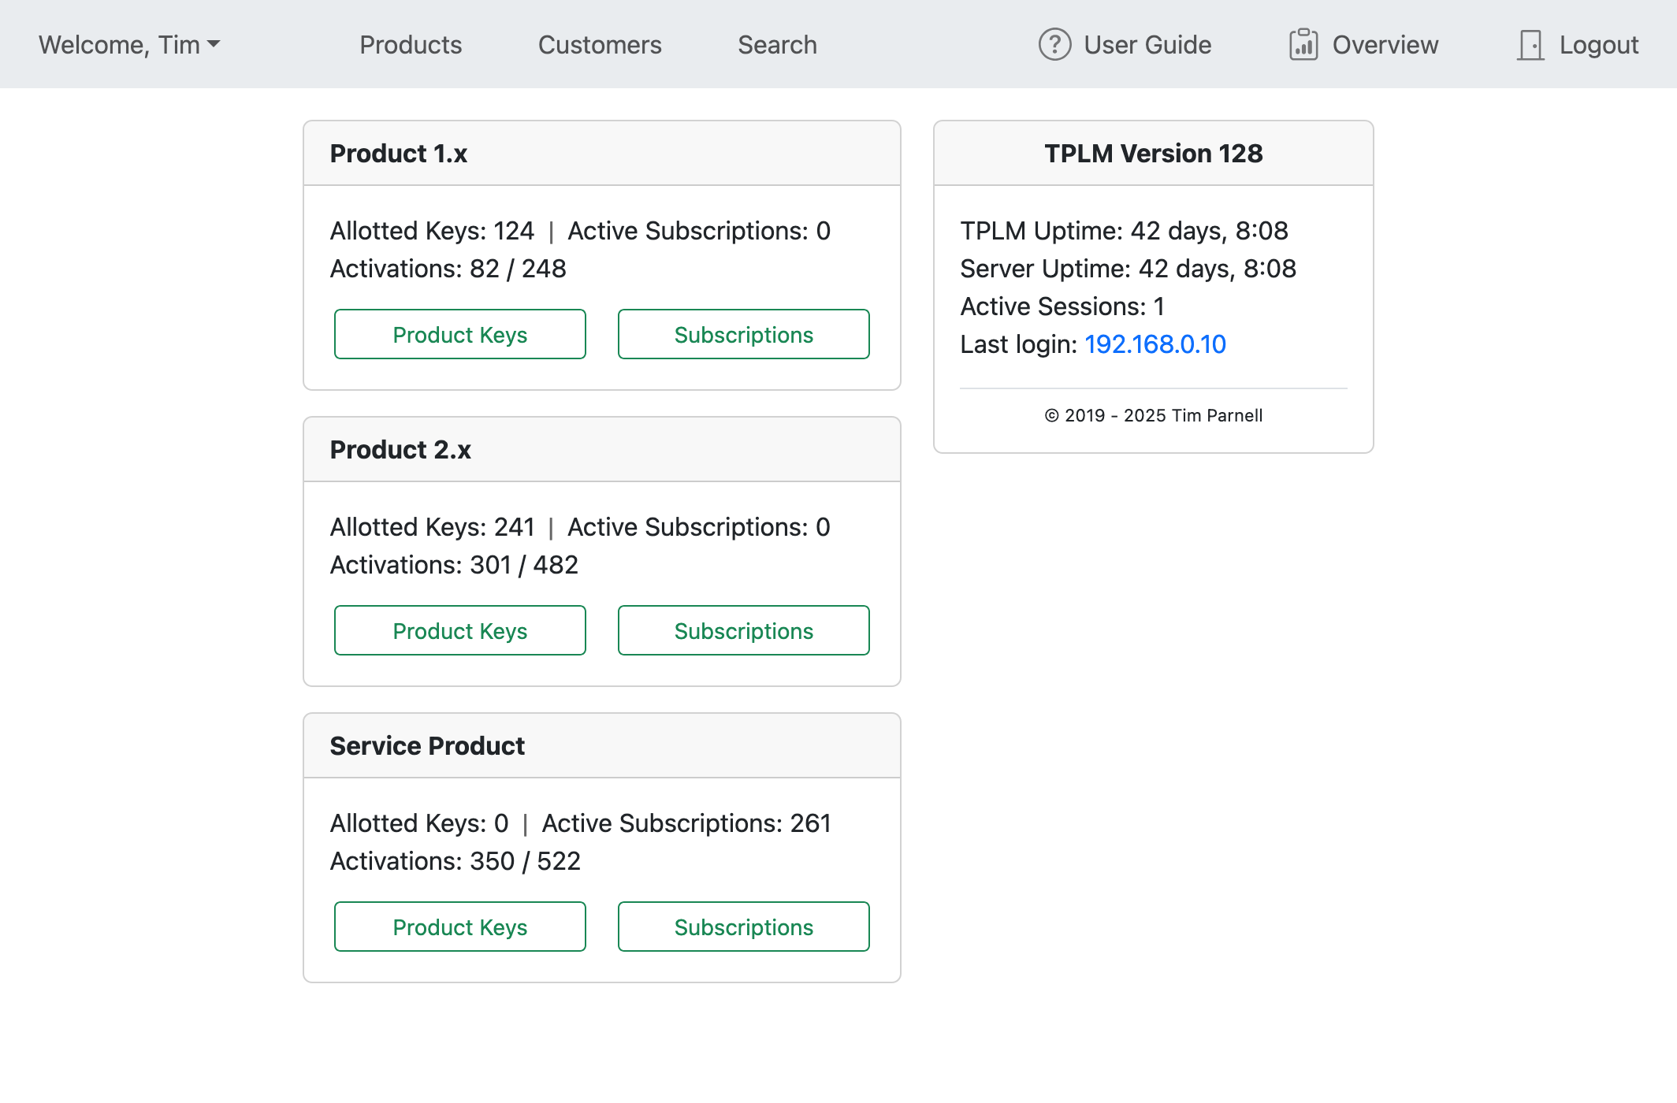Click the User Guide question mark icon

(1054, 45)
